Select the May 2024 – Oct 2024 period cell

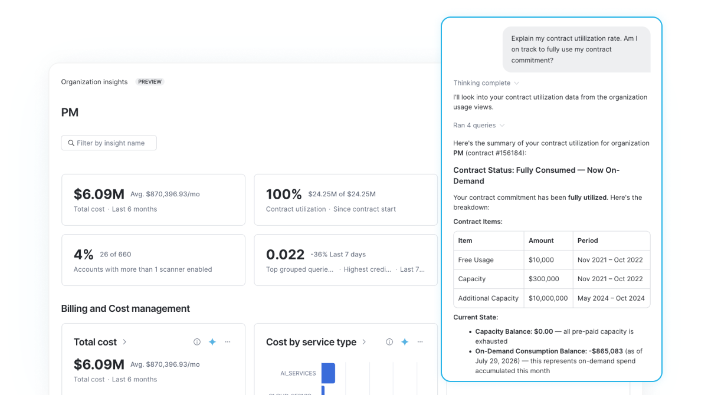611,298
